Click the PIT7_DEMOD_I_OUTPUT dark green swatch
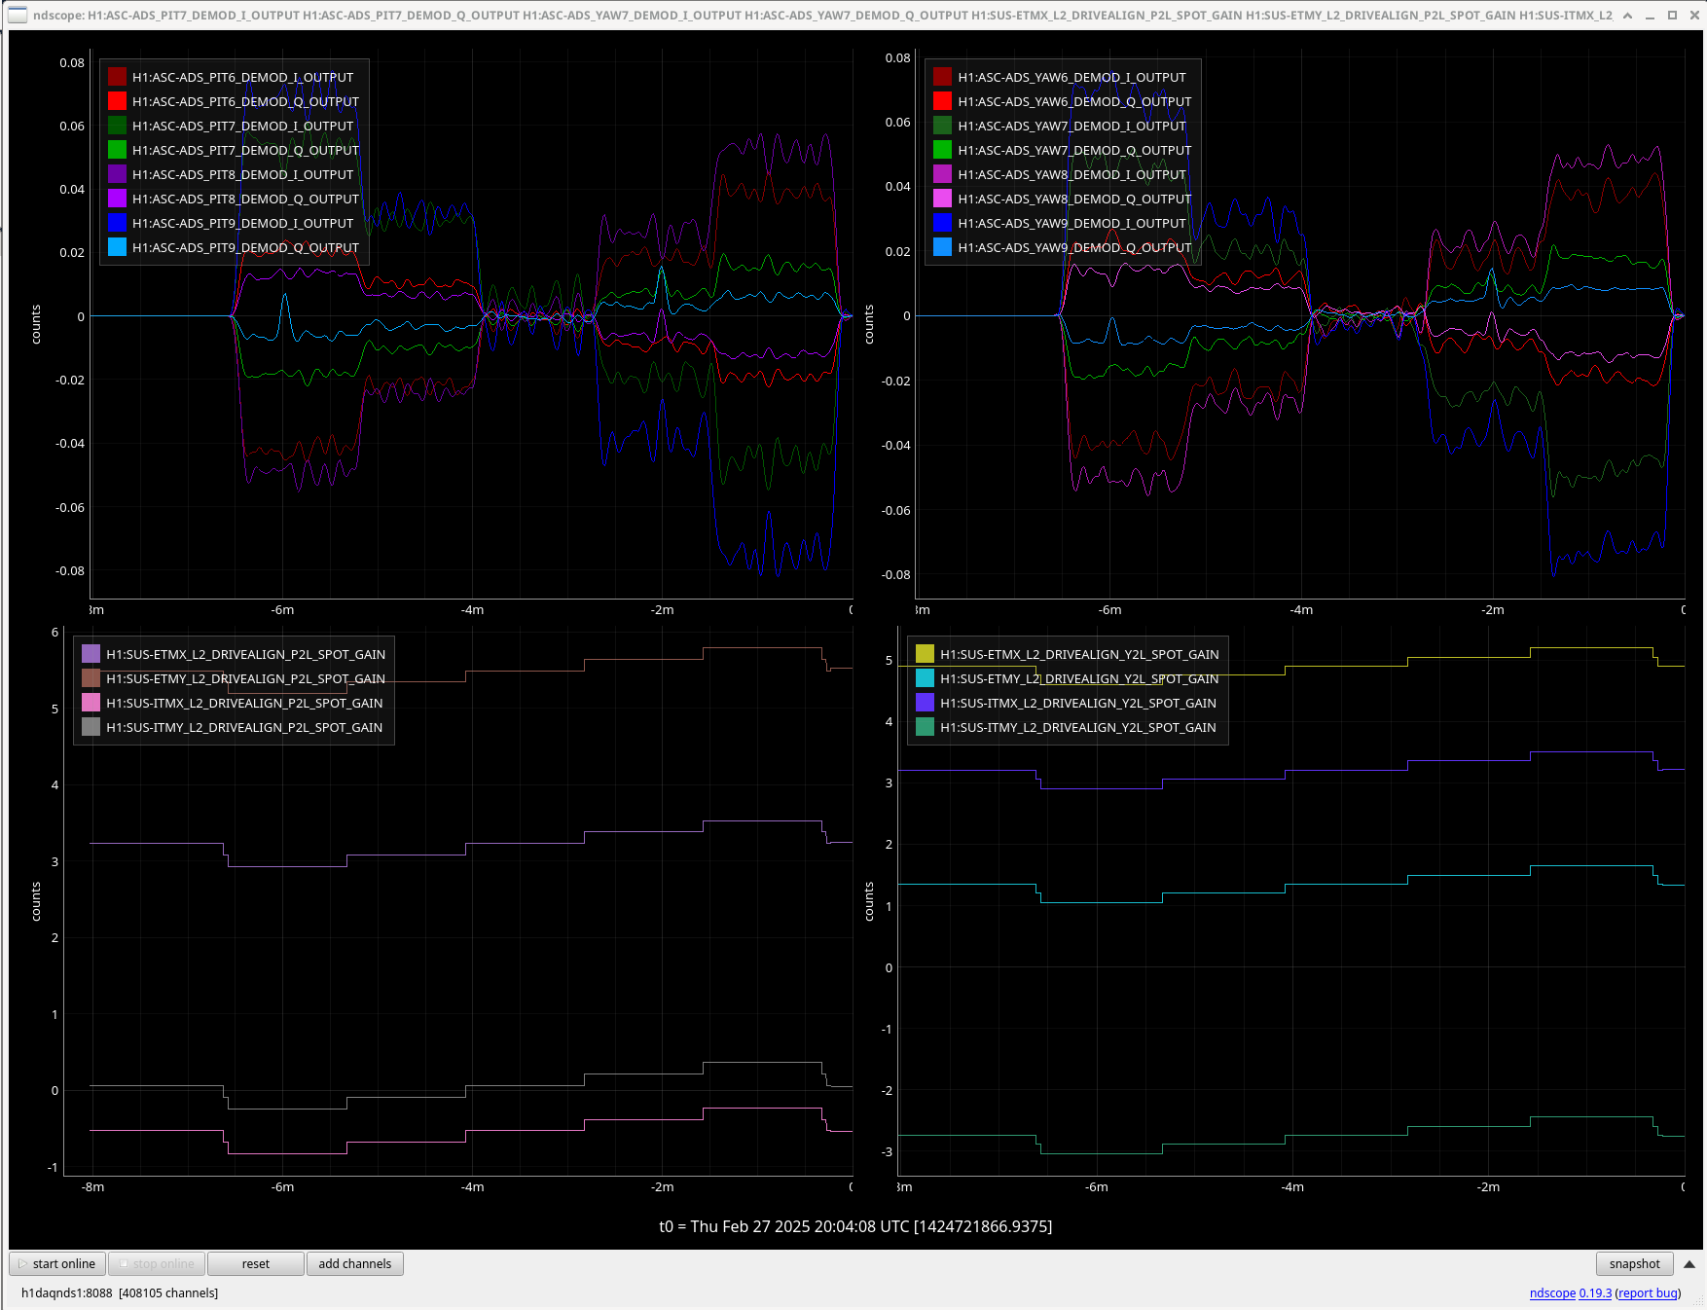Screen dimensions: 1707x1310 click(x=117, y=126)
